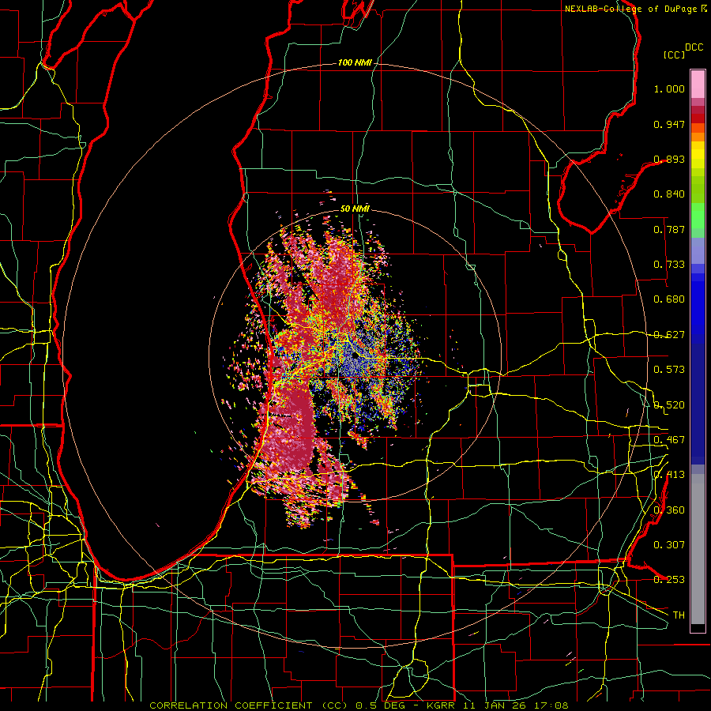The image size is (711, 711).
Task: Click the TH threshold legend label
Action: pos(679,615)
